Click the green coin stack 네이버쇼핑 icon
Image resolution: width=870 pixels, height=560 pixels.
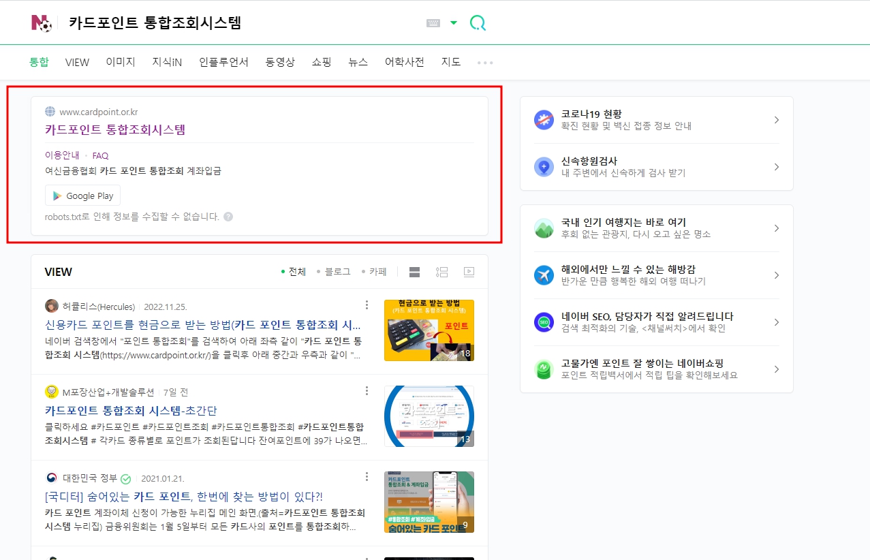point(544,369)
